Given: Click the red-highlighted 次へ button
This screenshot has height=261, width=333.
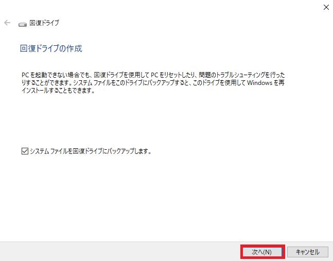Looking at the screenshot, I should click(262, 252).
